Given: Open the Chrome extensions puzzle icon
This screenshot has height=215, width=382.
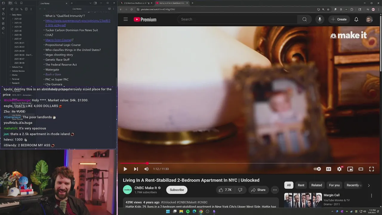Looking at the screenshot, I should 352,9.
